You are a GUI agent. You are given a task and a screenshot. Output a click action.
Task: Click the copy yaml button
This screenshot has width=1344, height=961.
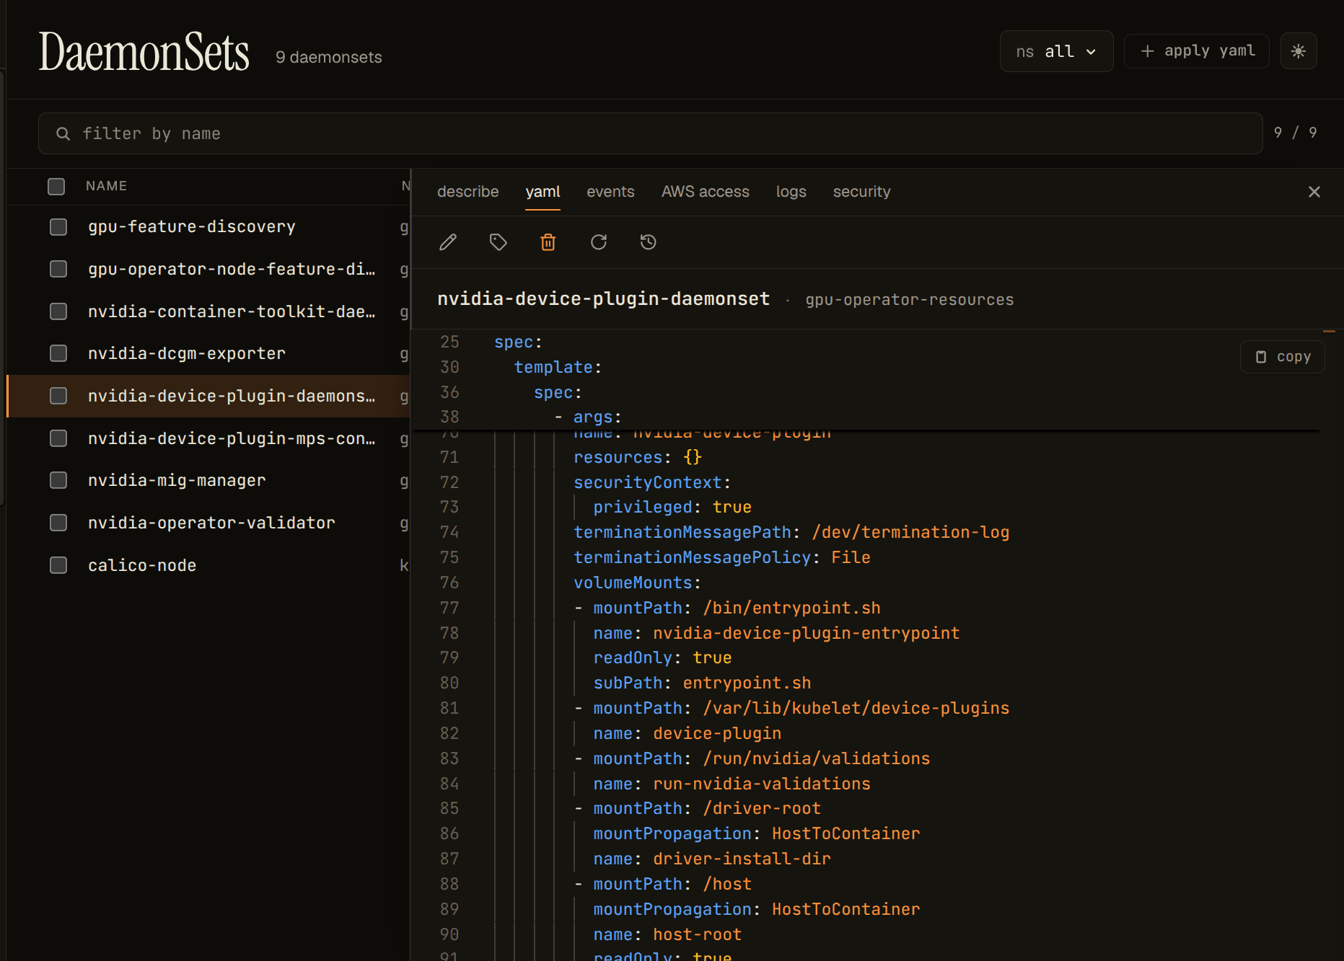(x=1283, y=357)
